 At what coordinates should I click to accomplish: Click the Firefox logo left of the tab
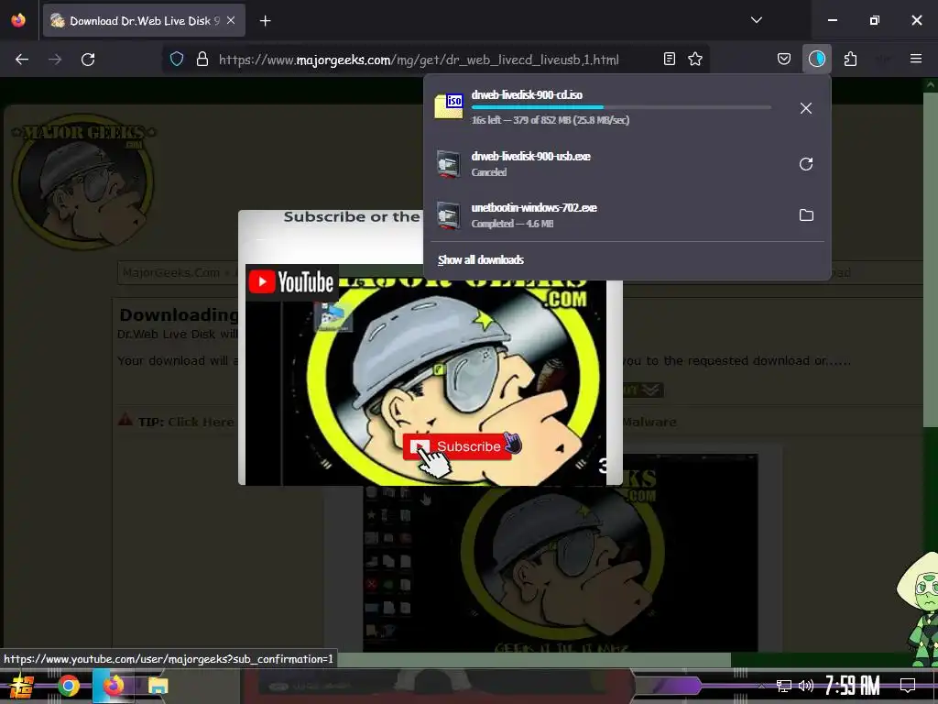(18, 20)
